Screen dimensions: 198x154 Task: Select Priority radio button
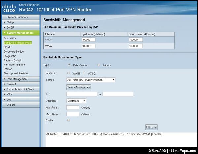[x=99, y=65]
